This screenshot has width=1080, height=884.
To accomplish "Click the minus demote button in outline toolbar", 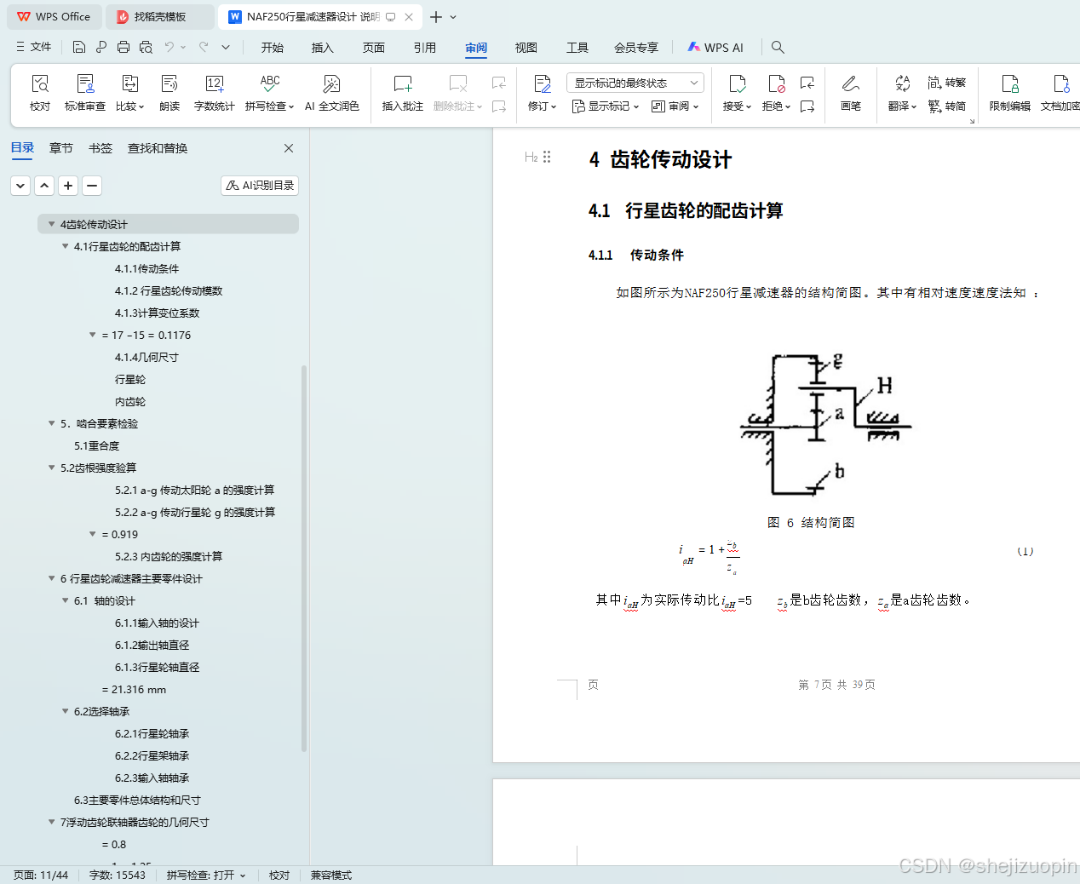I will [92, 185].
